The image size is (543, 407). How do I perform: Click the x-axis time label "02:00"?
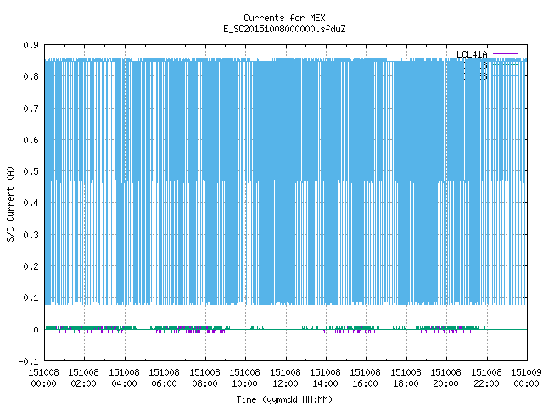83,383
